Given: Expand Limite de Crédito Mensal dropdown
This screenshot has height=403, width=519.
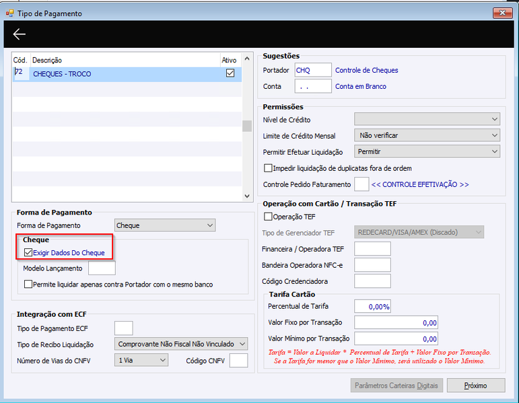Looking at the screenshot, I should (x=427, y=135).
